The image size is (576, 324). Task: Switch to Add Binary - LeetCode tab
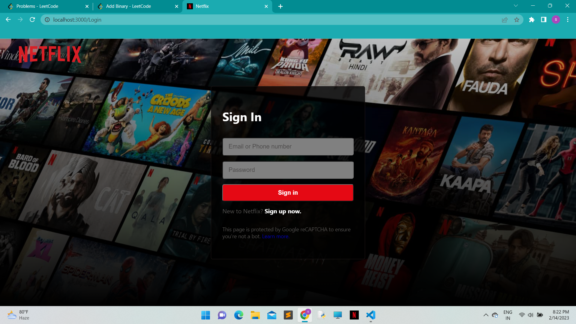coord(137,6)
